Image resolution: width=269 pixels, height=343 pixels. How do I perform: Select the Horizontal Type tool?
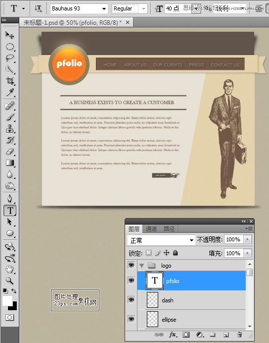10,211
